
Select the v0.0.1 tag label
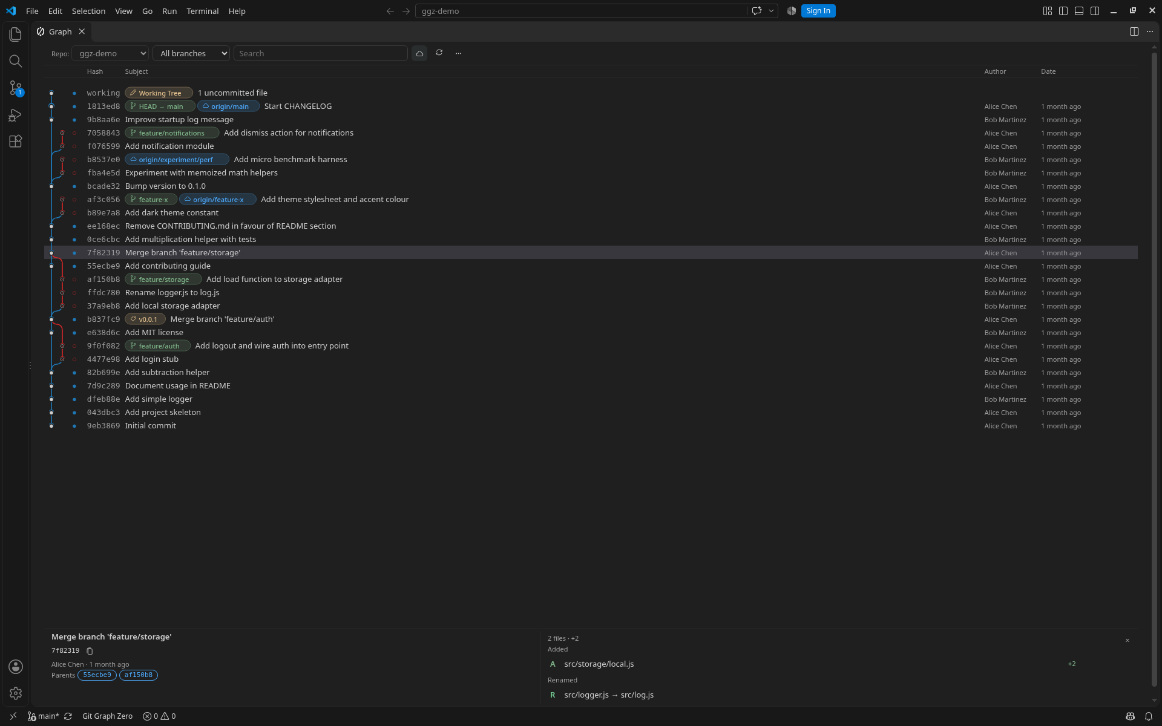tap(145, 319)
